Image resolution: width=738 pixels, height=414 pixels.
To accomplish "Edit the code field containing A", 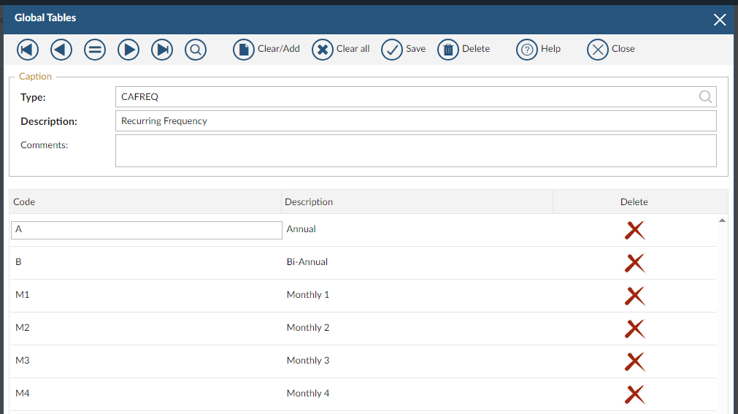I will point(147,230).
